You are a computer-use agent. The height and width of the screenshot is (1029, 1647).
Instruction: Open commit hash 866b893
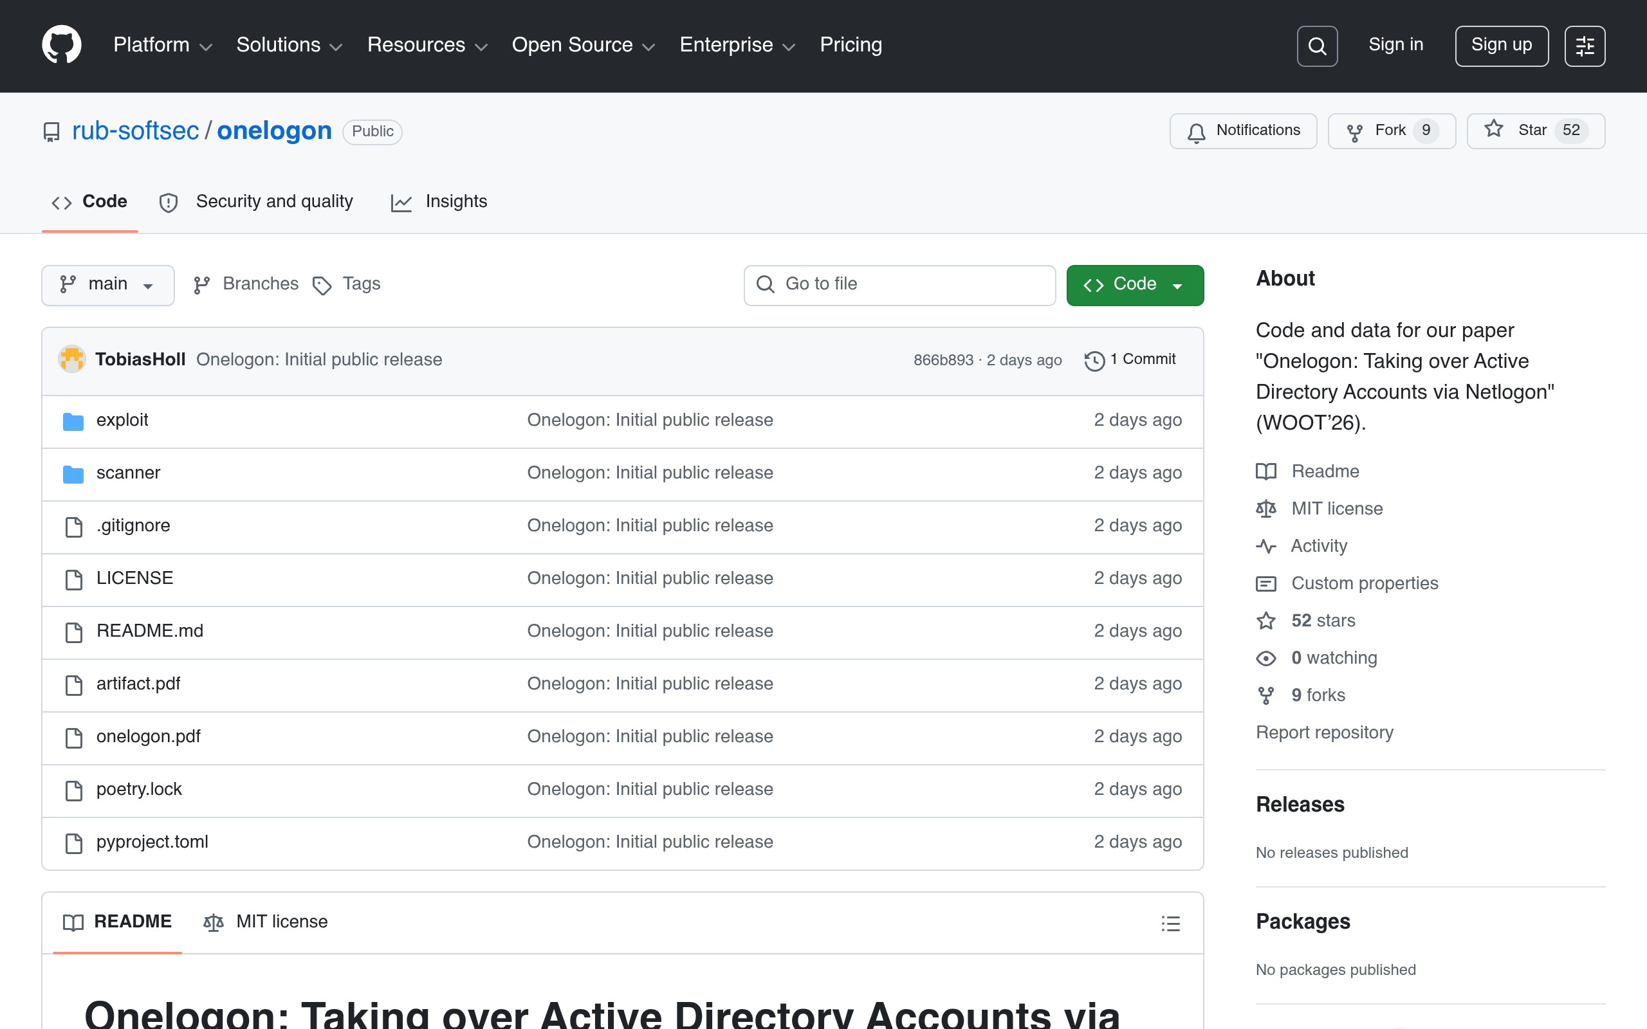(943, 360)
